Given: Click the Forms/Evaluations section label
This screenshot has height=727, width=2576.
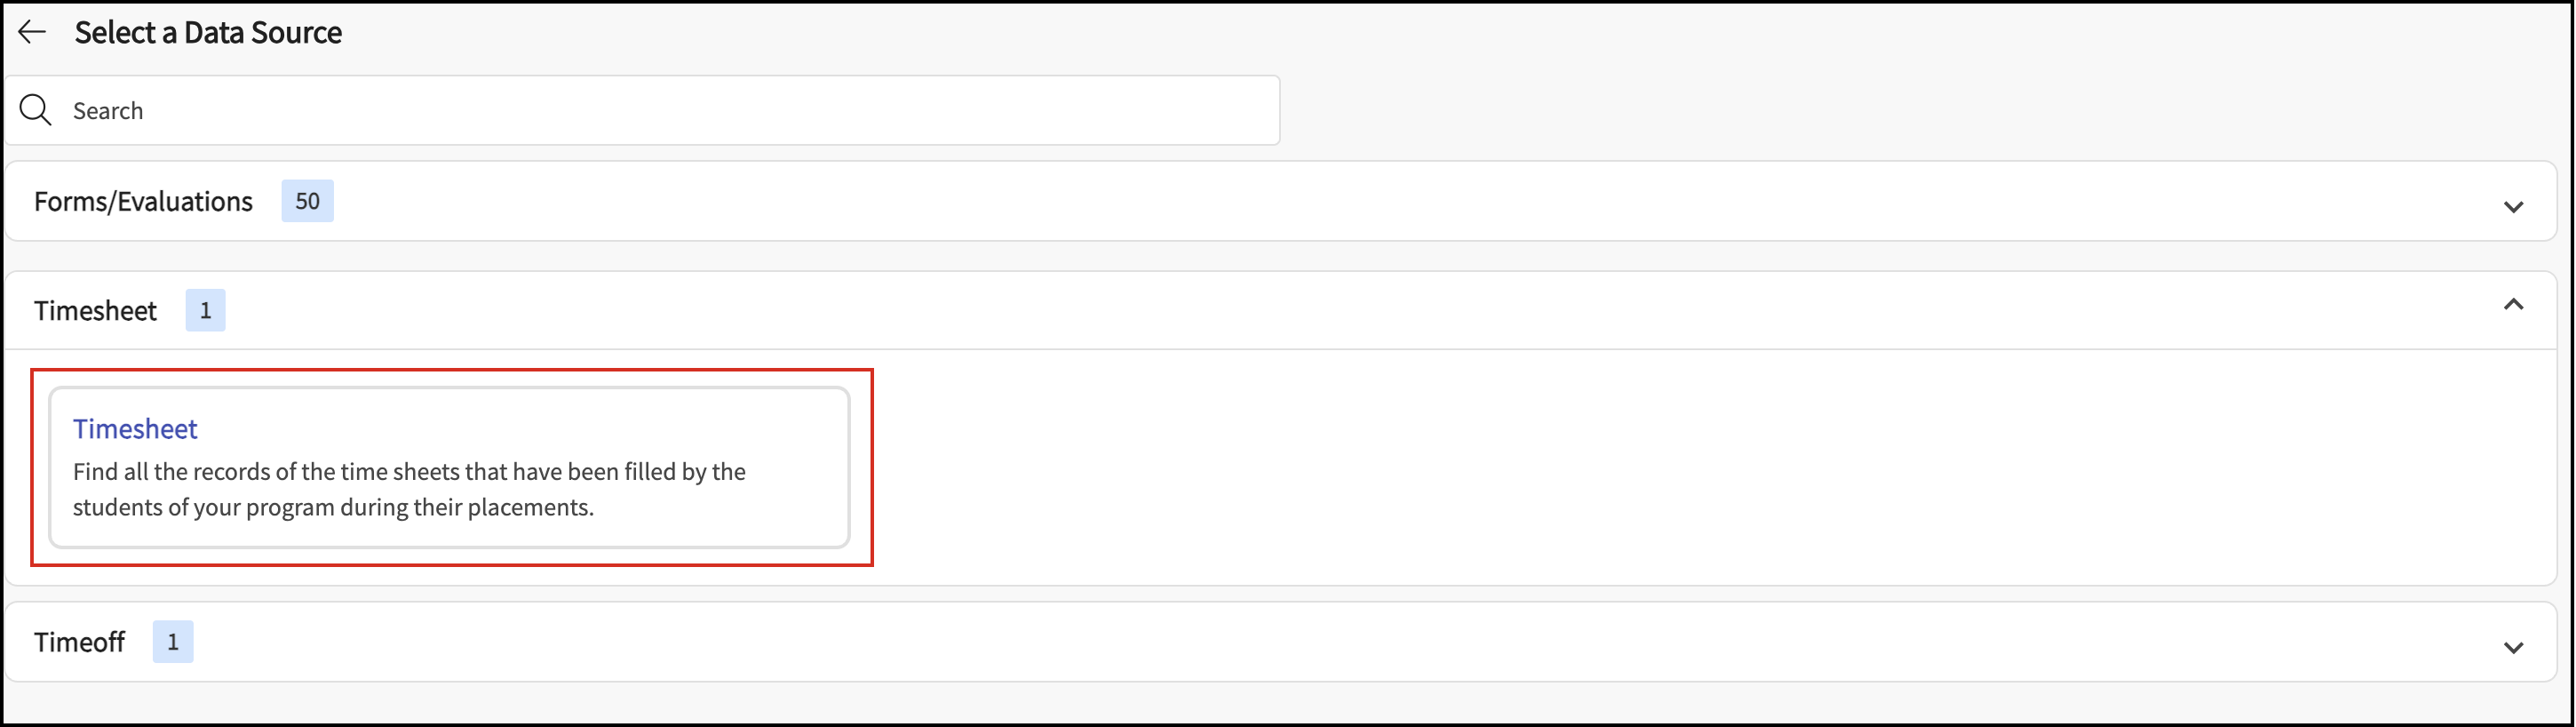Looking at the screenshot, I should pyautogui.click(x=143, y=202).
